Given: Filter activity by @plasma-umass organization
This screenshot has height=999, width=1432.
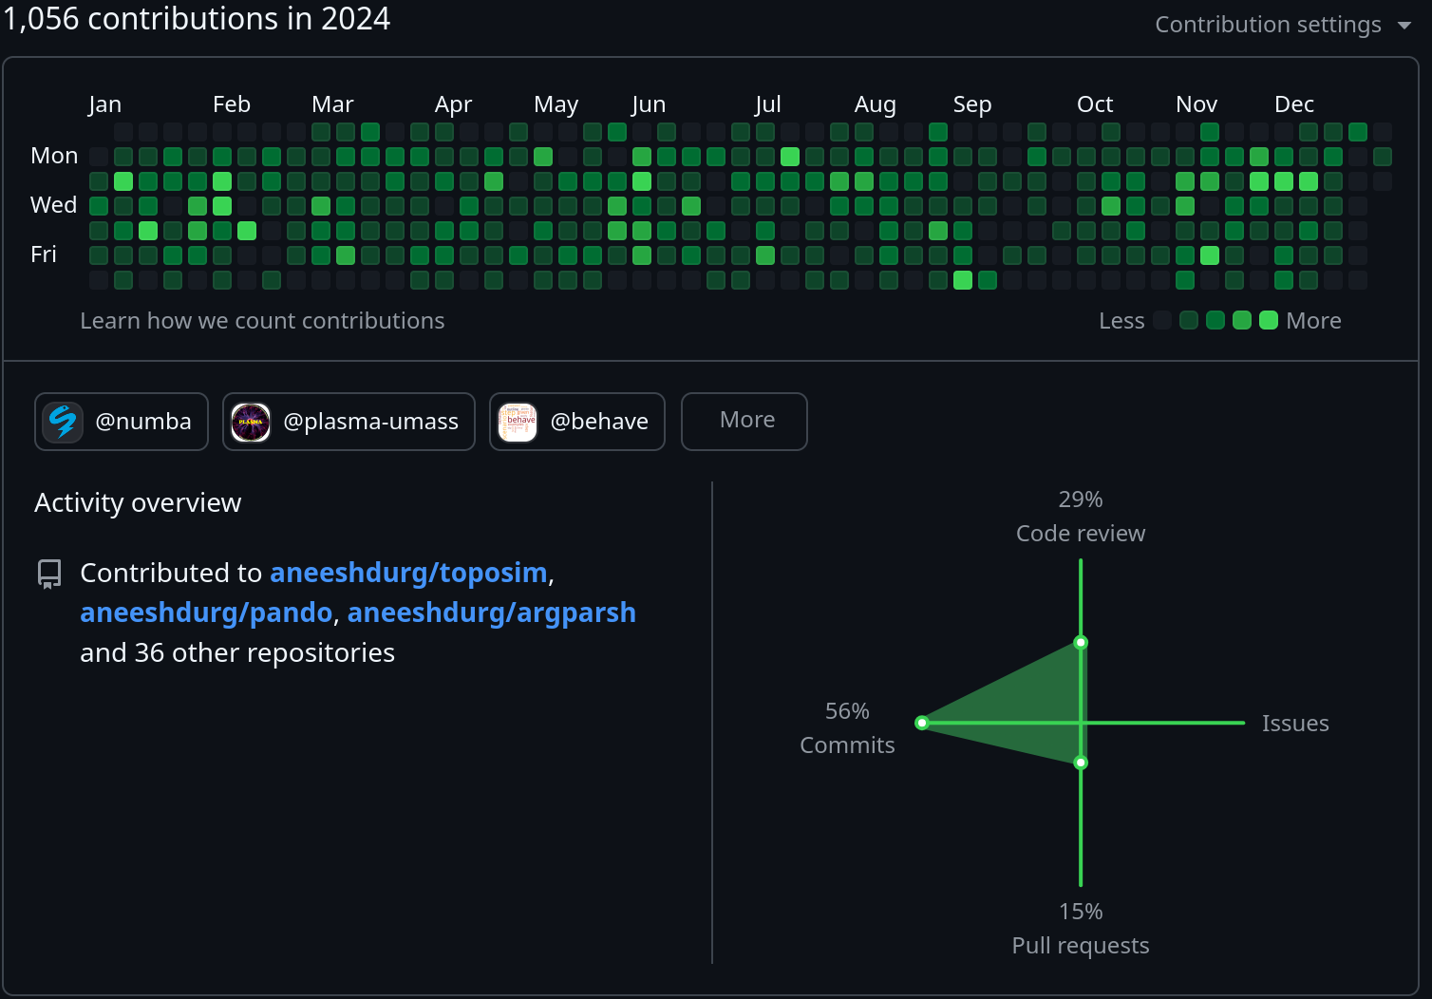Looking at the screenshot, I should [349, 422].
